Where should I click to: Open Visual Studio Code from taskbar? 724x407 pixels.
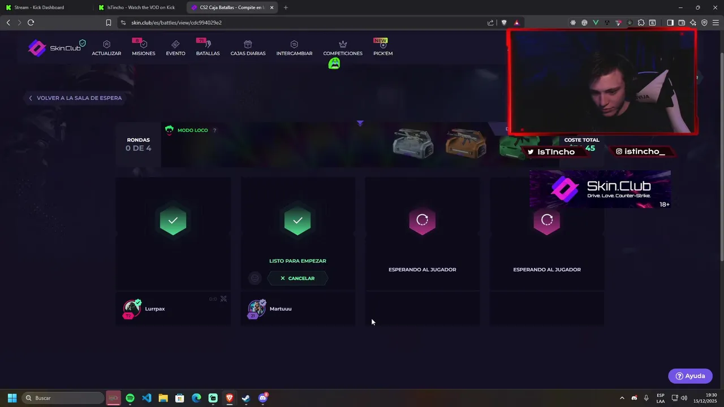(x=146, y=398)
